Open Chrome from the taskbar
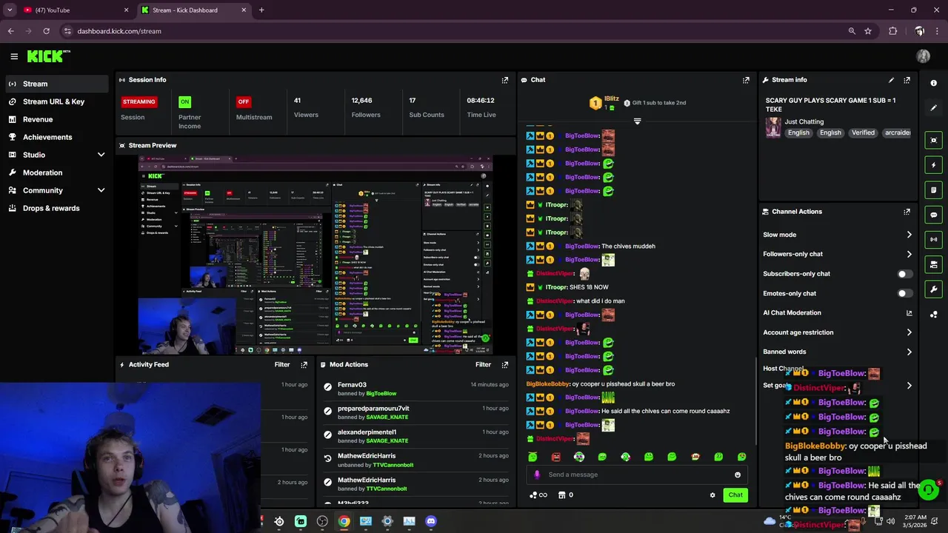Image resolution: width=948 pixels, height=533 pixels. (344, 521)
